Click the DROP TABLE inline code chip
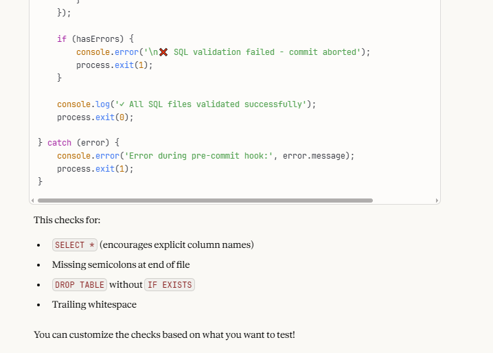 point(80,285)
